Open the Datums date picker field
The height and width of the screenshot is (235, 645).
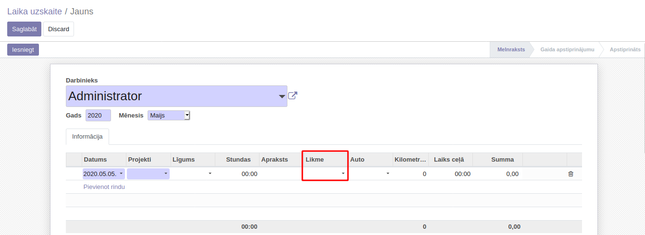(x=103, y=174)
